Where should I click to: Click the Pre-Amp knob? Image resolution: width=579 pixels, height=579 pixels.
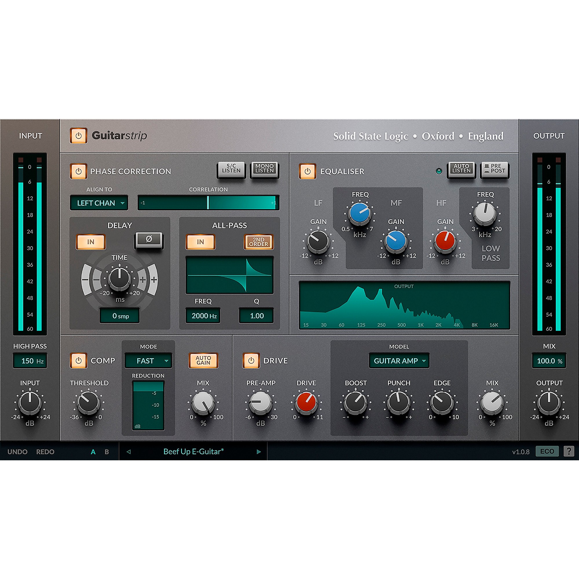pyautogui.click(x=261, y=402)
